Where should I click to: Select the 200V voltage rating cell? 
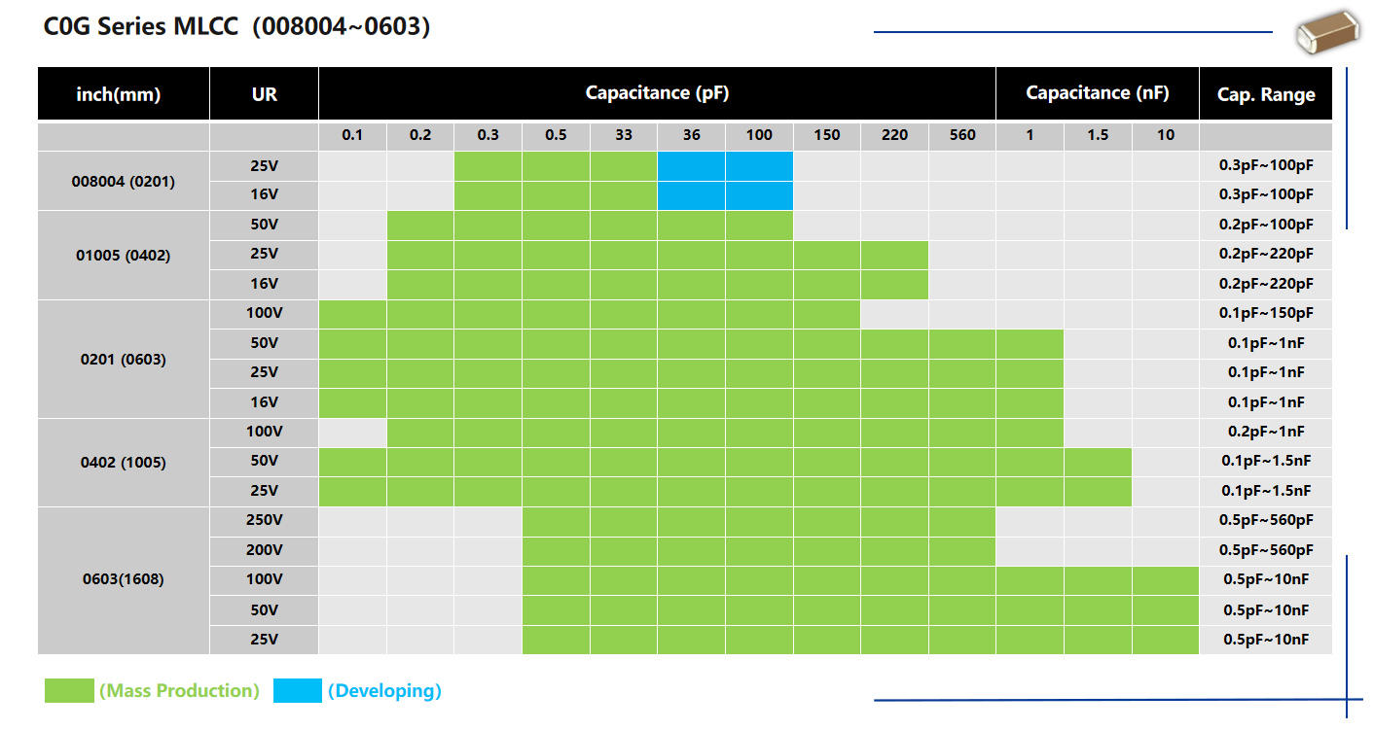point(264,550)
